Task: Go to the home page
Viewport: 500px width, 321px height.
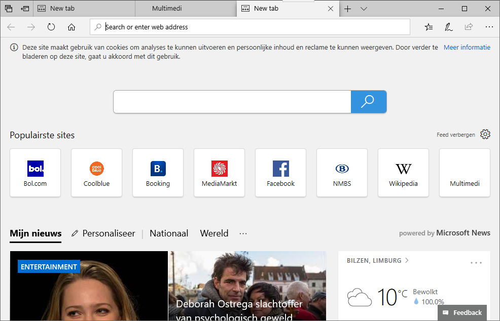Action: pyautogui.click(x=72, y=27)
